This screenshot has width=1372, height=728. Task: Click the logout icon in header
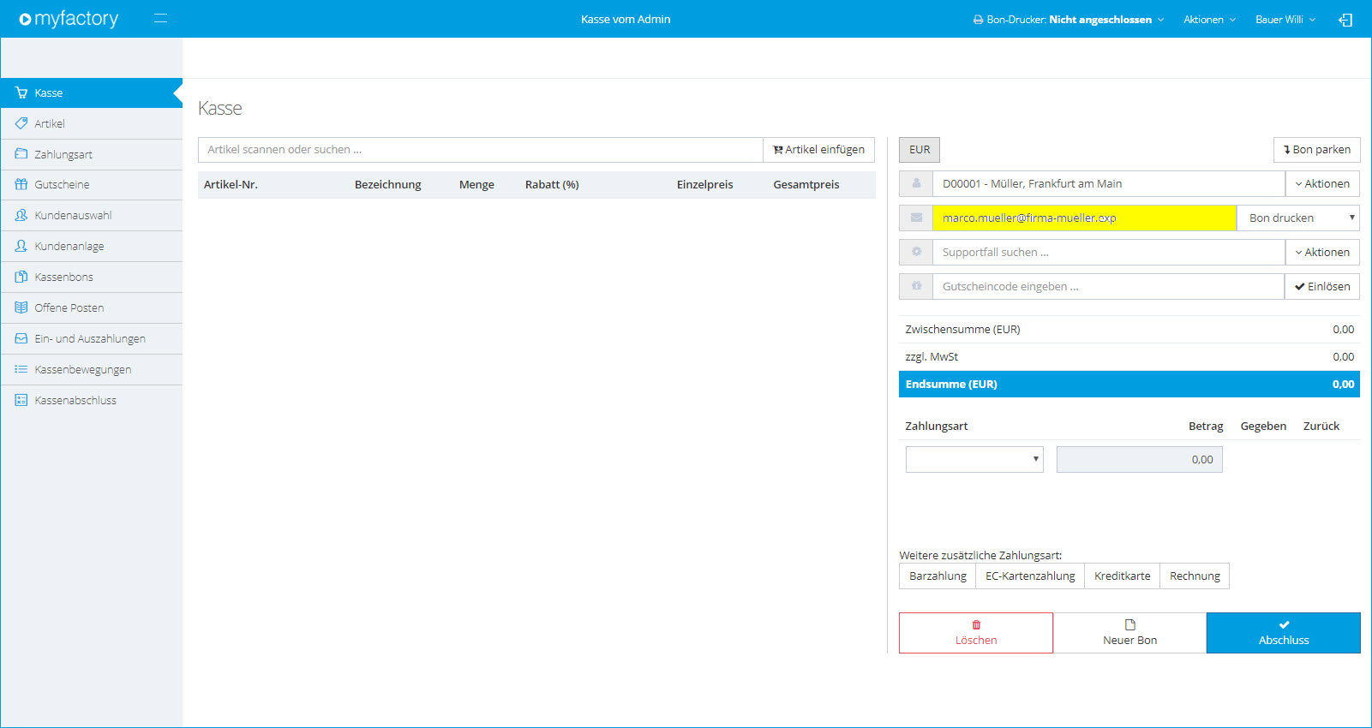[1345, 20]
